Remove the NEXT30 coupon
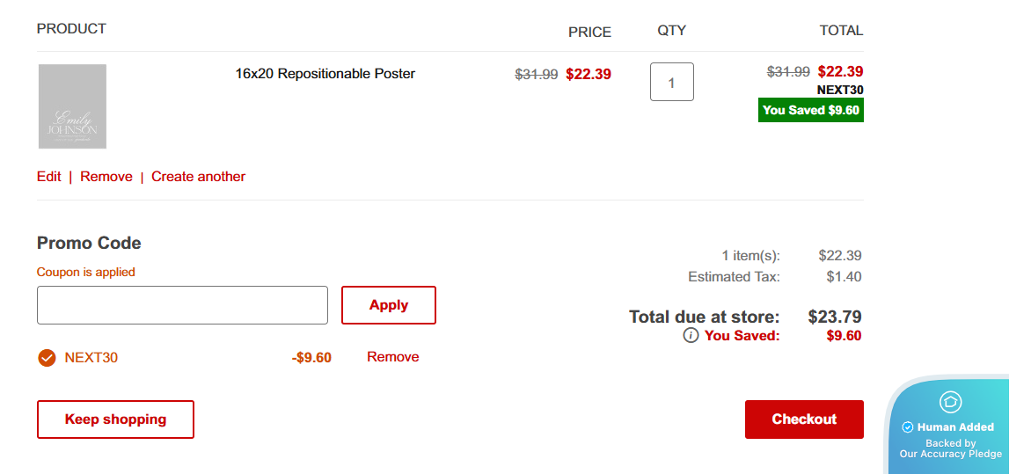 (x=392, y=357)
